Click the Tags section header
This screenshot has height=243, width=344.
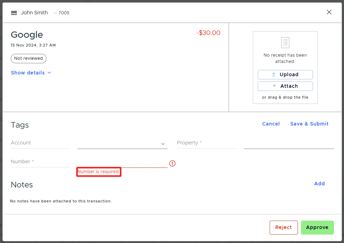tap(20, 125)
